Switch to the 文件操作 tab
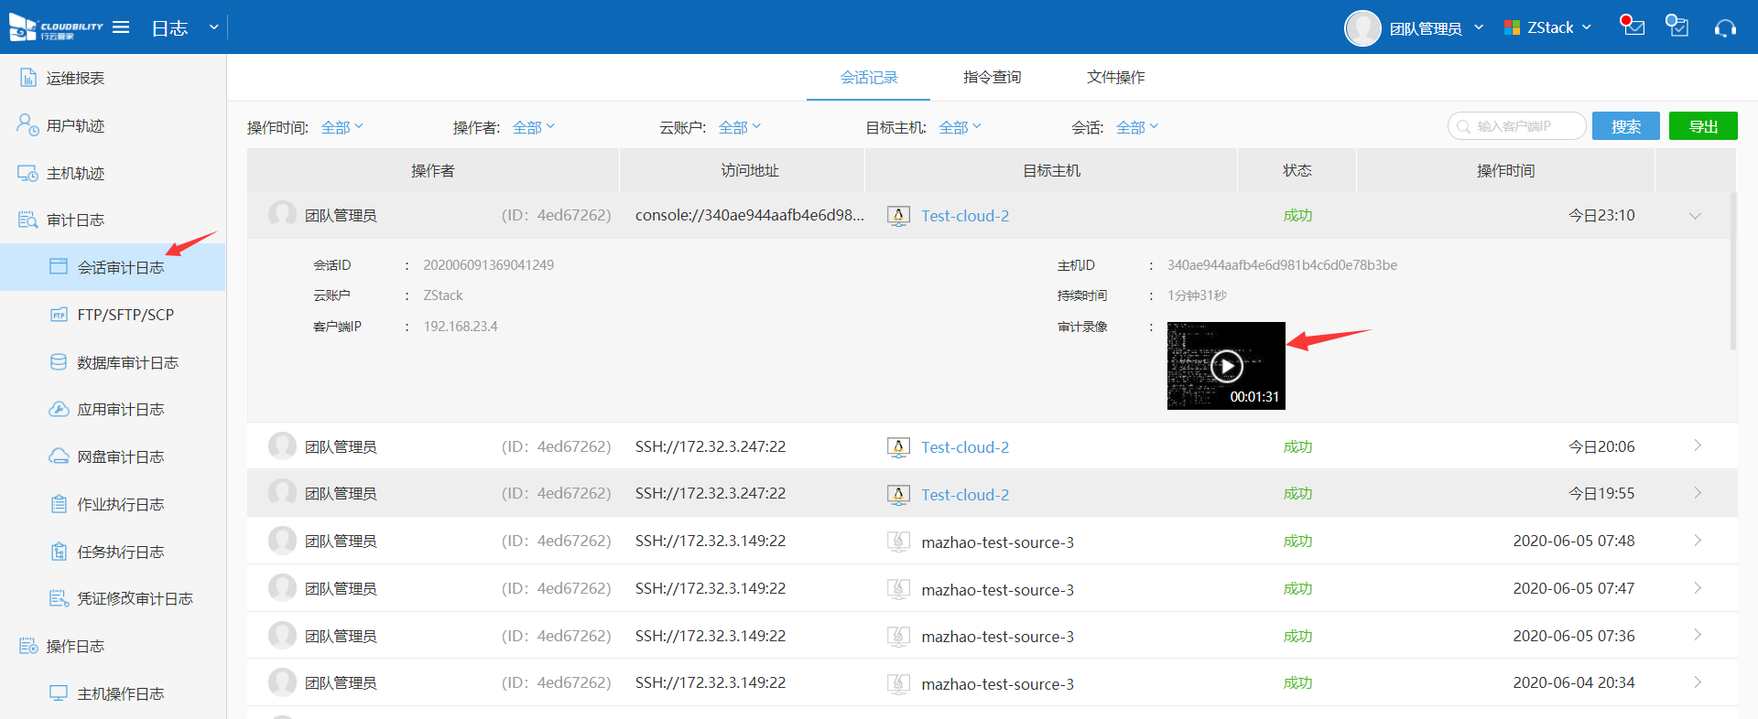The width and height of the screenshot is (1758, 719). [1115, 78]
